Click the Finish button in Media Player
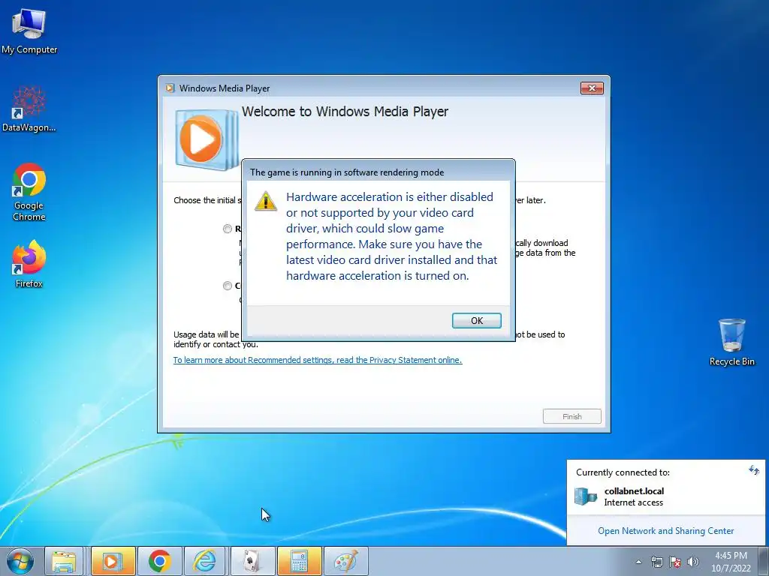The height and width of the screenshot is (576, 769). [571, 416]
